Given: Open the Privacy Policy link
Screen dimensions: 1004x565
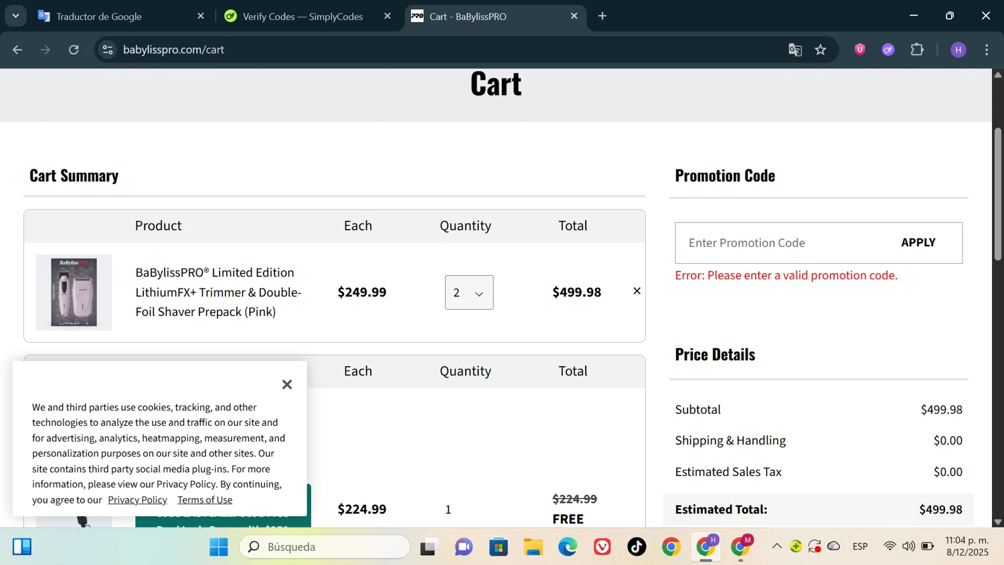Looking at the screenshot, I should pos(137,499).
